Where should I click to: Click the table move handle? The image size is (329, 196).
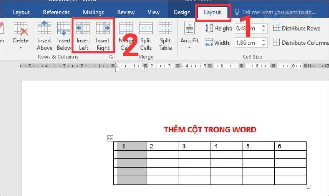click(110, 138)
